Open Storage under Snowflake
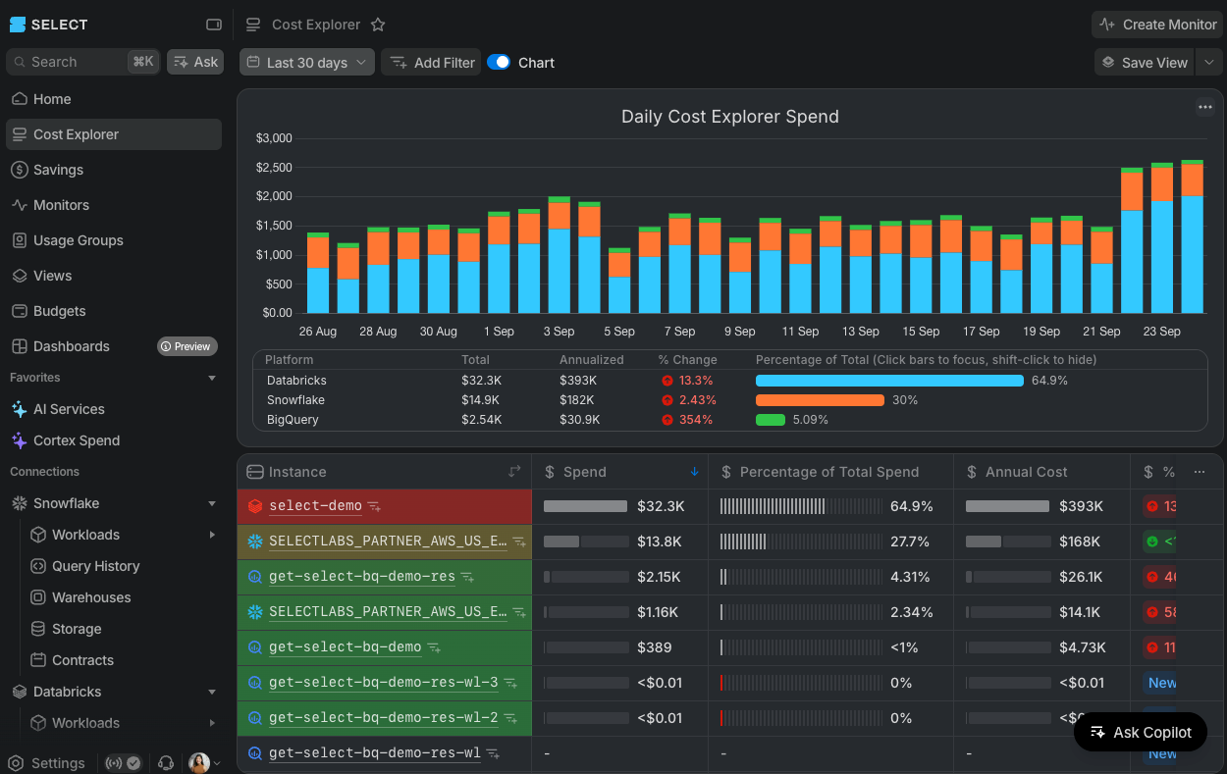 (x=122, y=629)
